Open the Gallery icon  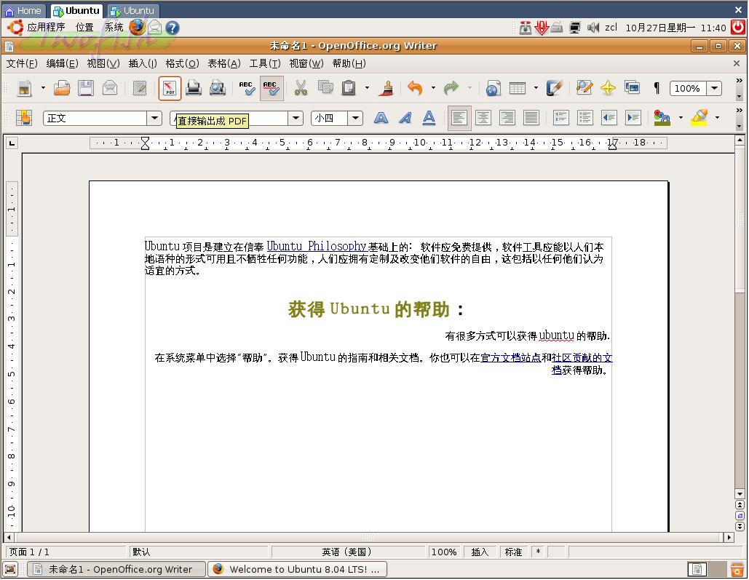click(632, 88)
